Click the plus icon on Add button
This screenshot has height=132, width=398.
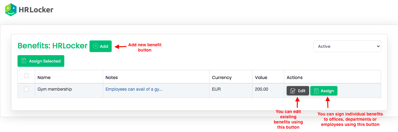[96, 46]
